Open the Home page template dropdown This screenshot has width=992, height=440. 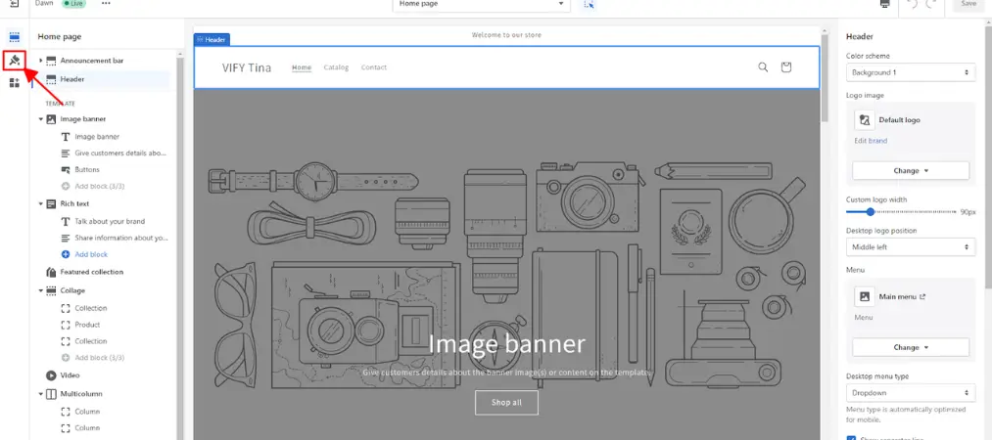coord(481,5)
